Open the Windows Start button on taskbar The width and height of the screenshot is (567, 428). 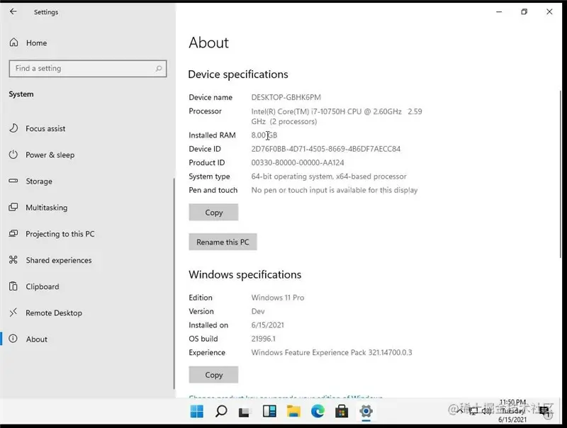pyautogui.click(x=197, y=412)
